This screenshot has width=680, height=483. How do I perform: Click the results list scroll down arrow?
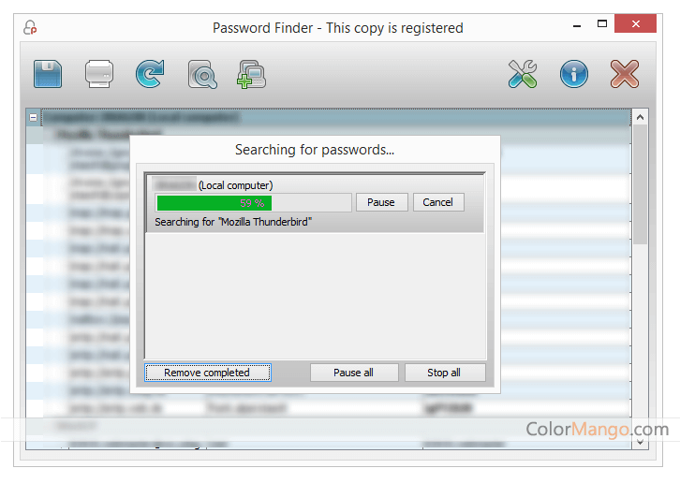pyautogui.click(x=640, y=442)
